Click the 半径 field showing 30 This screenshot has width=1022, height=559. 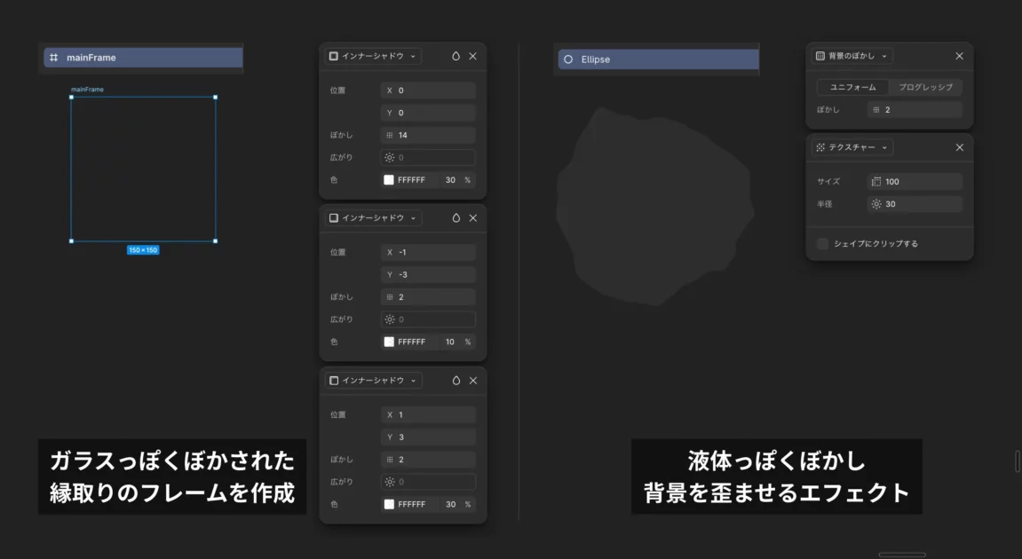pos(915,204)
